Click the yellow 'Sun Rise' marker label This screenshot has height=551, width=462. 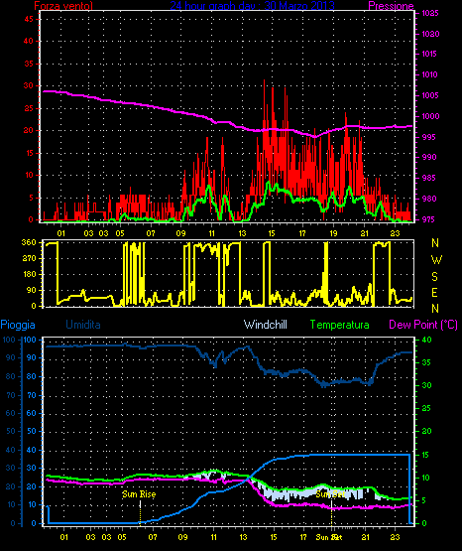(x=139, y=494)
